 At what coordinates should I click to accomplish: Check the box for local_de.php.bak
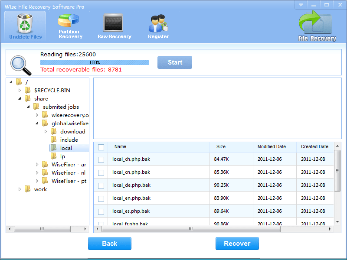[101, 186]
